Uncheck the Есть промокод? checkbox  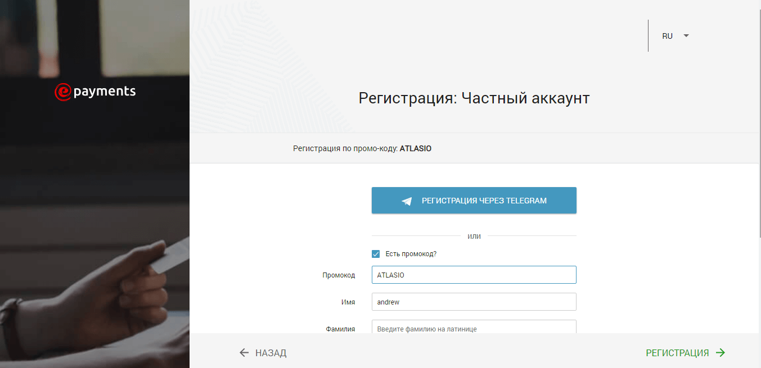point(376,254)
